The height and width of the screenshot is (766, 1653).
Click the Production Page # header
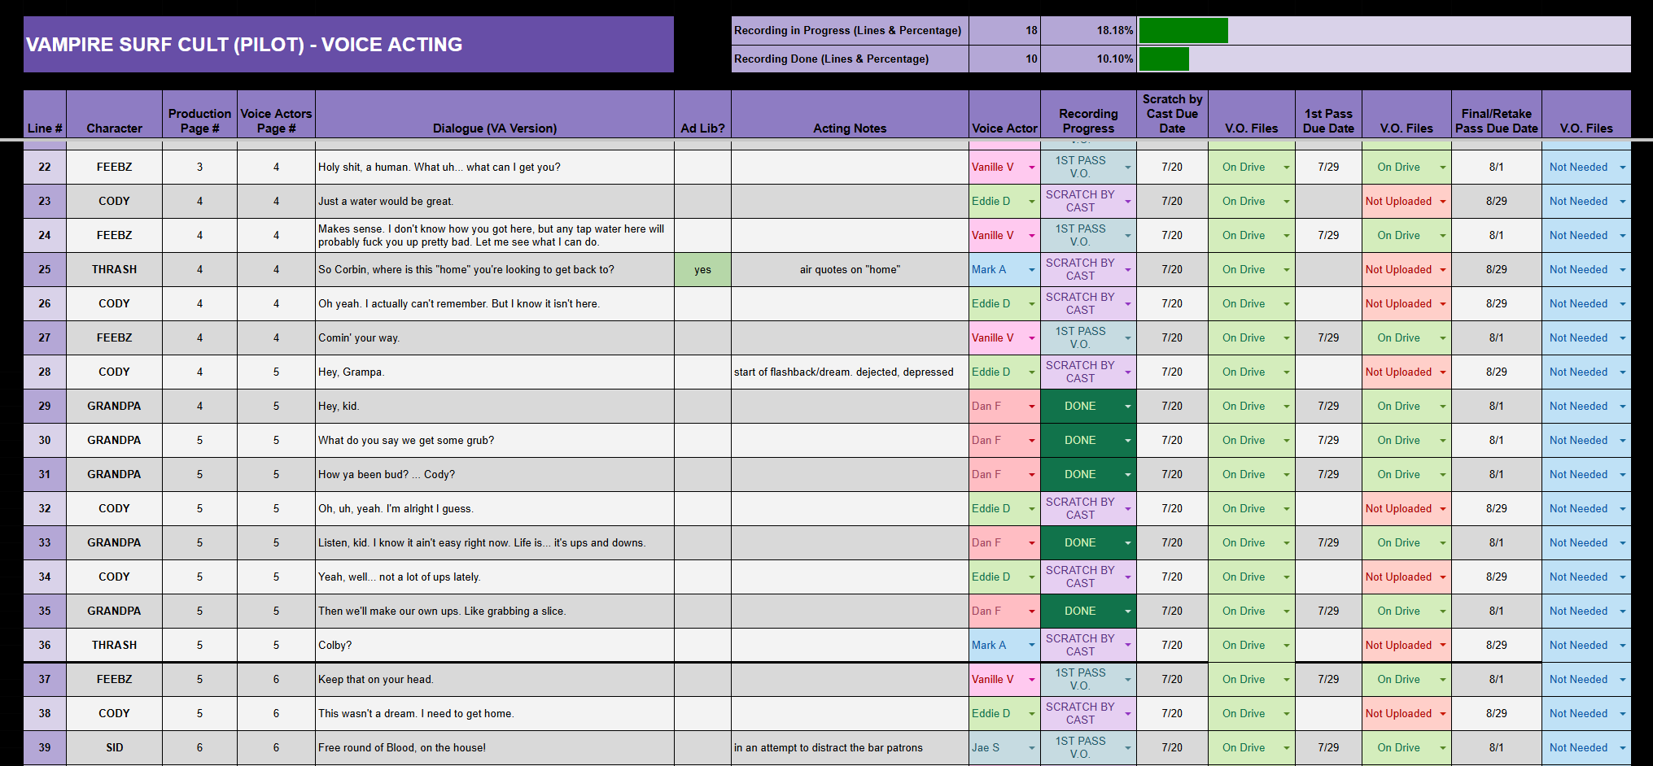(x=199, y=114)
